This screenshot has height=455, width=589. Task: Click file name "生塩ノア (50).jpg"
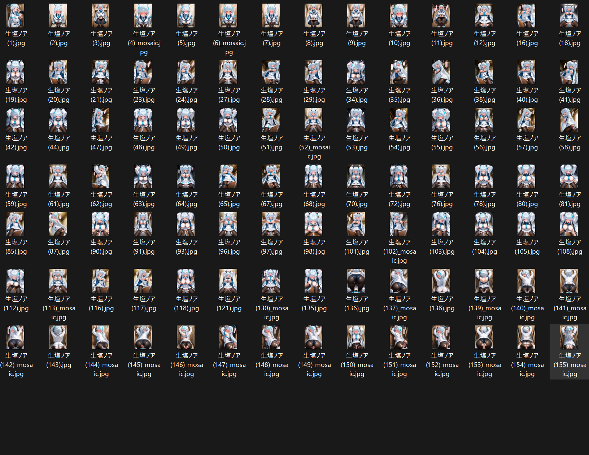pos(229,143)
